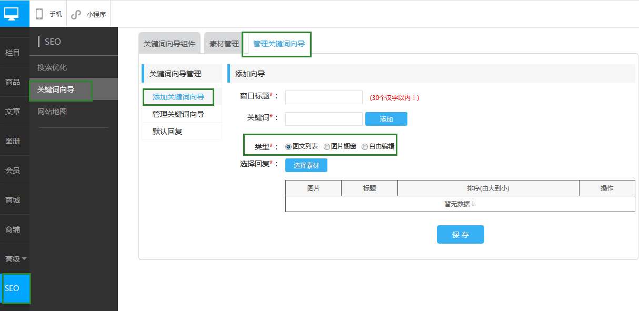Go to 商品 in left navigation
Screen dimensions: 639x311
[13, 82]
